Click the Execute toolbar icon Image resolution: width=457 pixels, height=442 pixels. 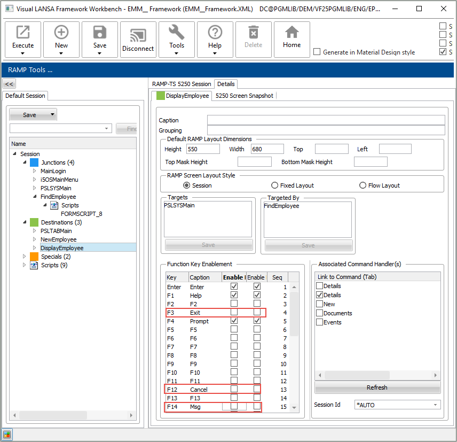23,33
